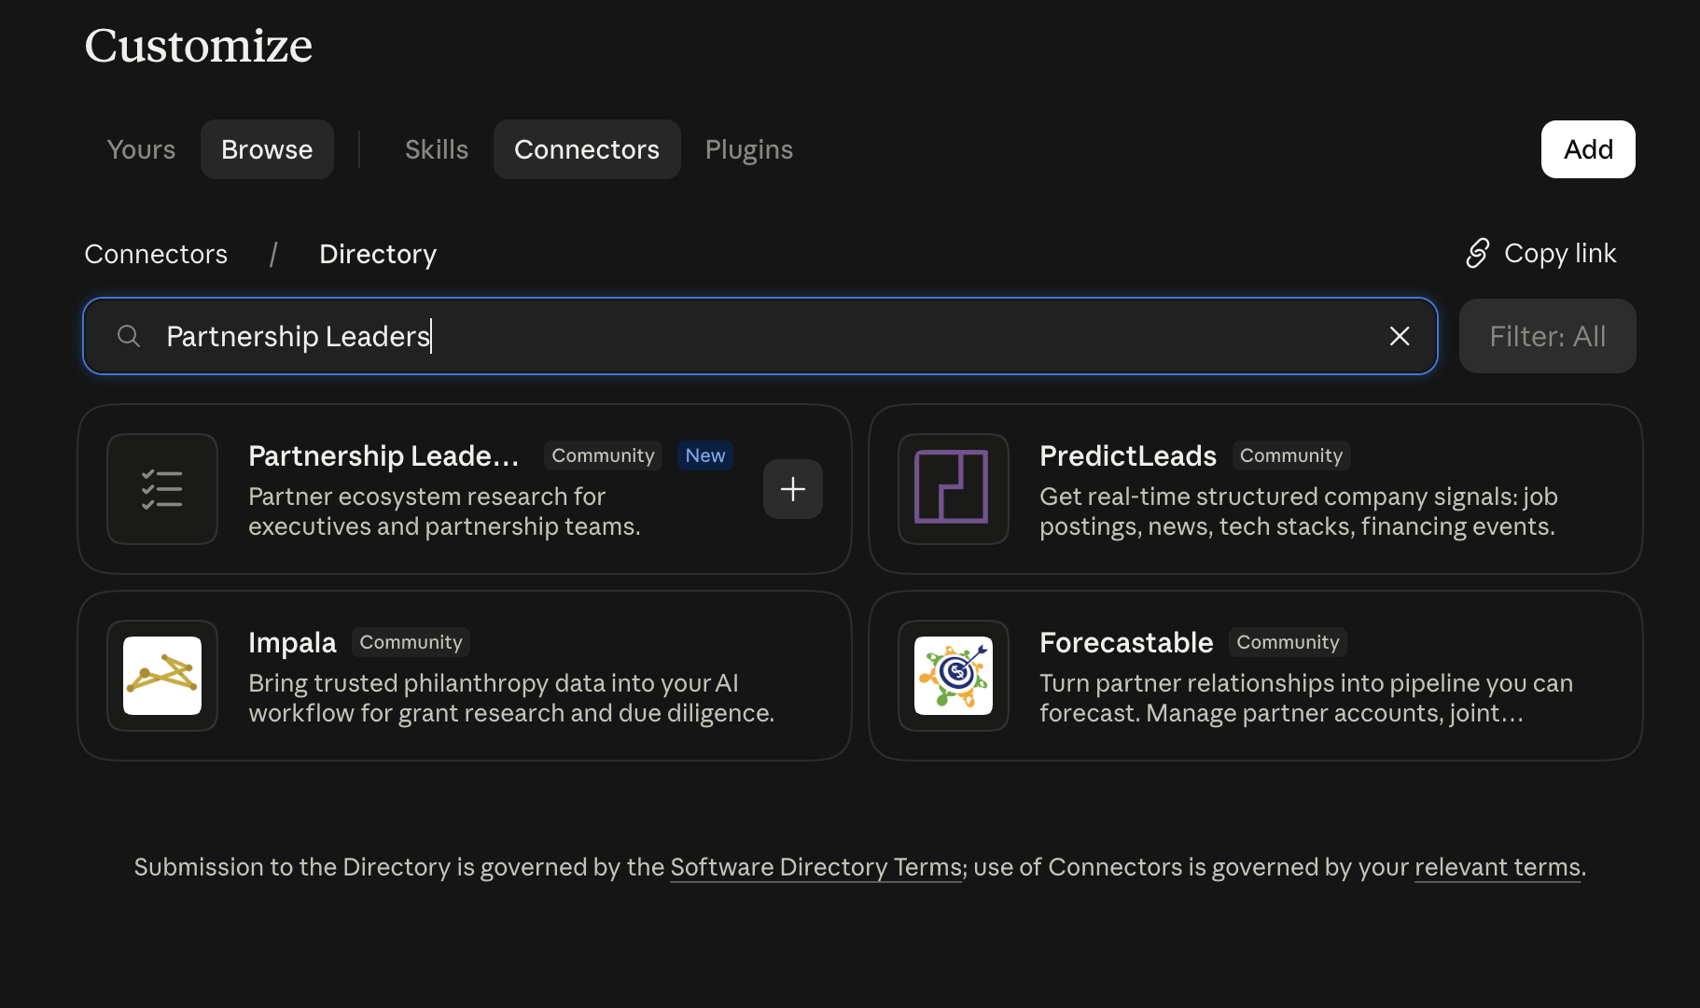Click the Community badge on PredictLeads
The width and height of the screenshot is (1700, 1008).
[1291, 455]
